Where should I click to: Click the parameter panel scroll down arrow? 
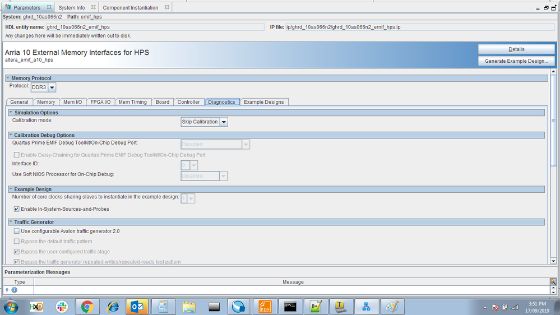pyautogui.click(x=553, y=261)
